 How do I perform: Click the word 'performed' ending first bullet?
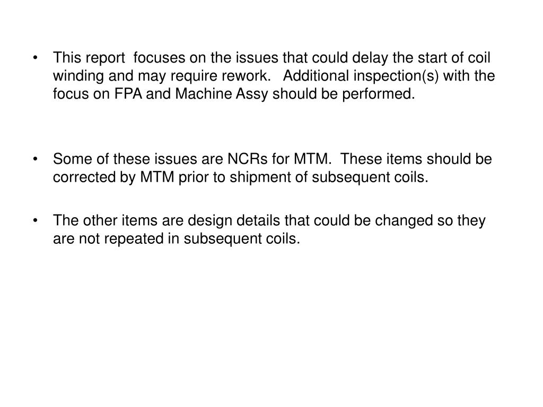pyautogui.click(x=376, y=94)
